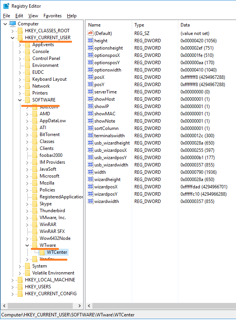
Task: Open the File menu
Action: (x=7, y=16)
